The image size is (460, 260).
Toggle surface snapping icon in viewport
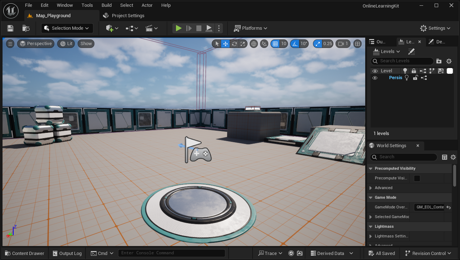(x=264, y=44)
